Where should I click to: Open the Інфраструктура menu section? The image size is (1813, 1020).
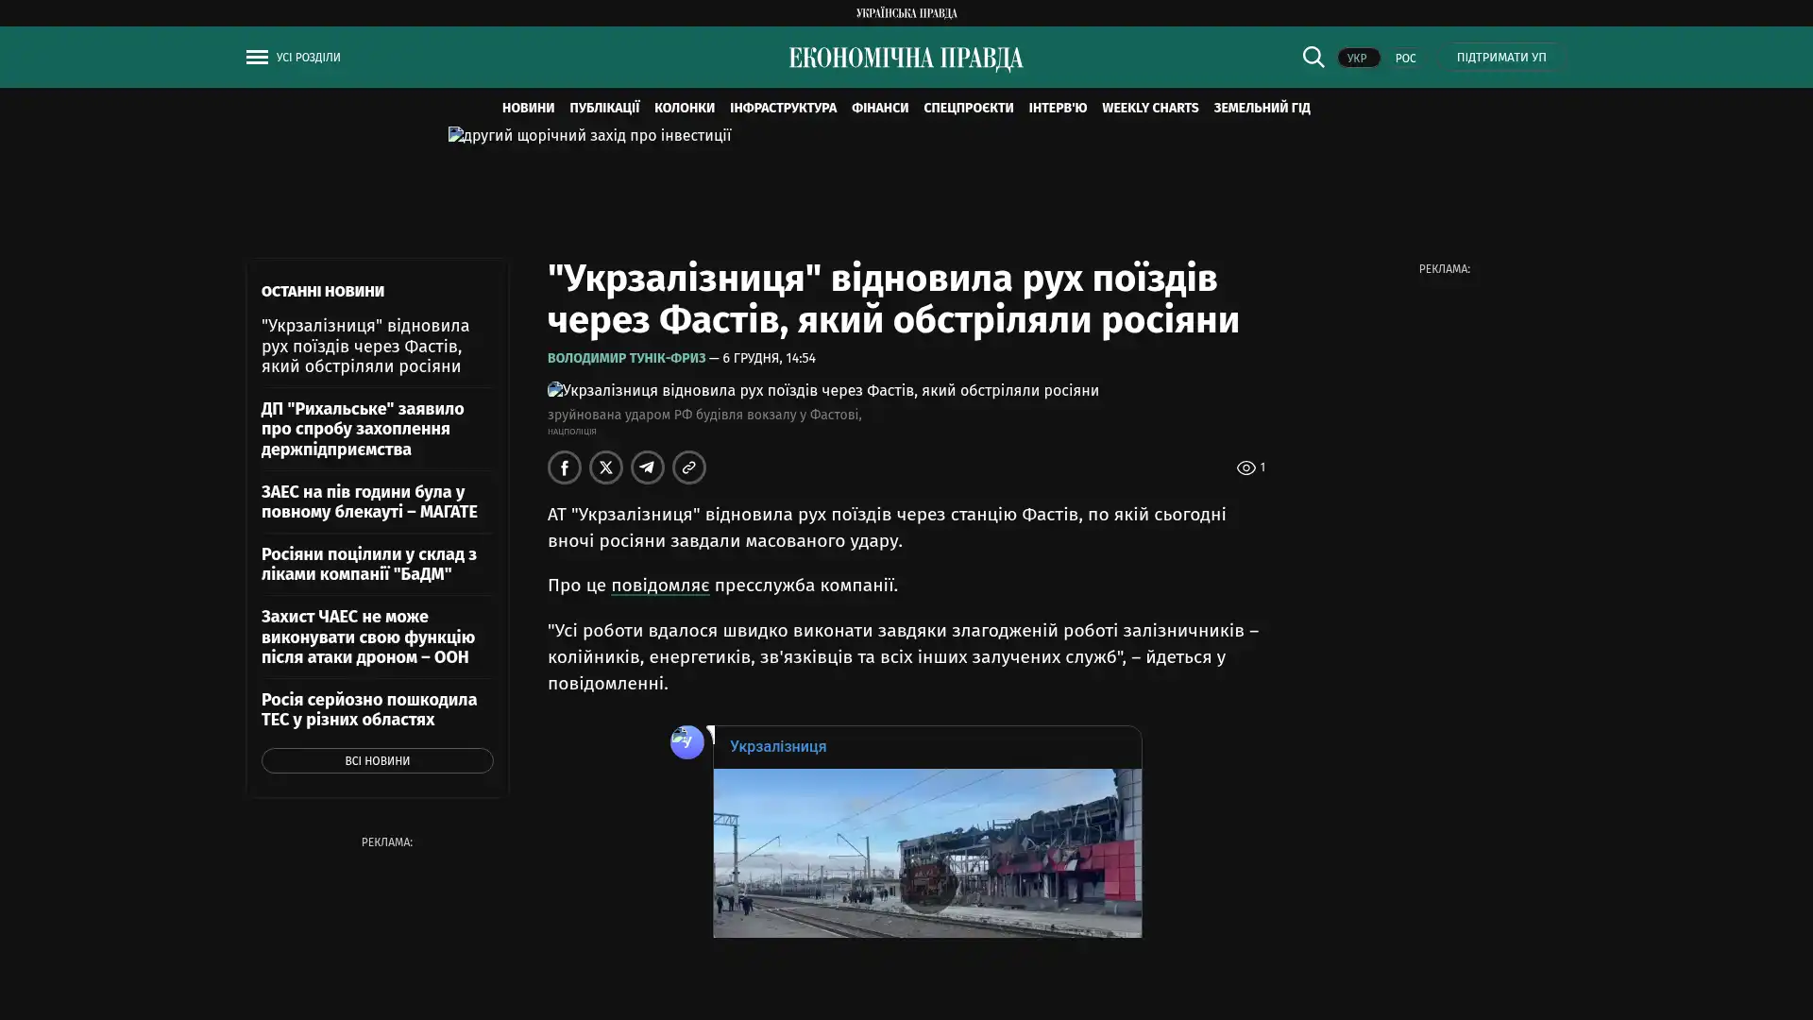click(782, 108)
